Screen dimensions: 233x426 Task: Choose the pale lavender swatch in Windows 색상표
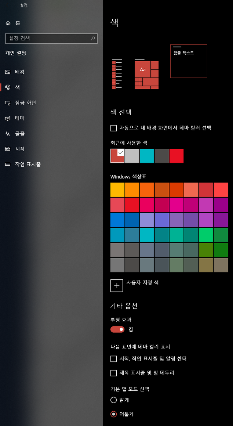pos(147,220)
